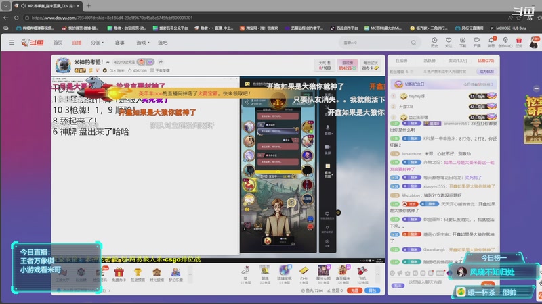Switch to the 钻粉(270) tab
This screenshot has height=304, width=542.
[x=486, y=61]
